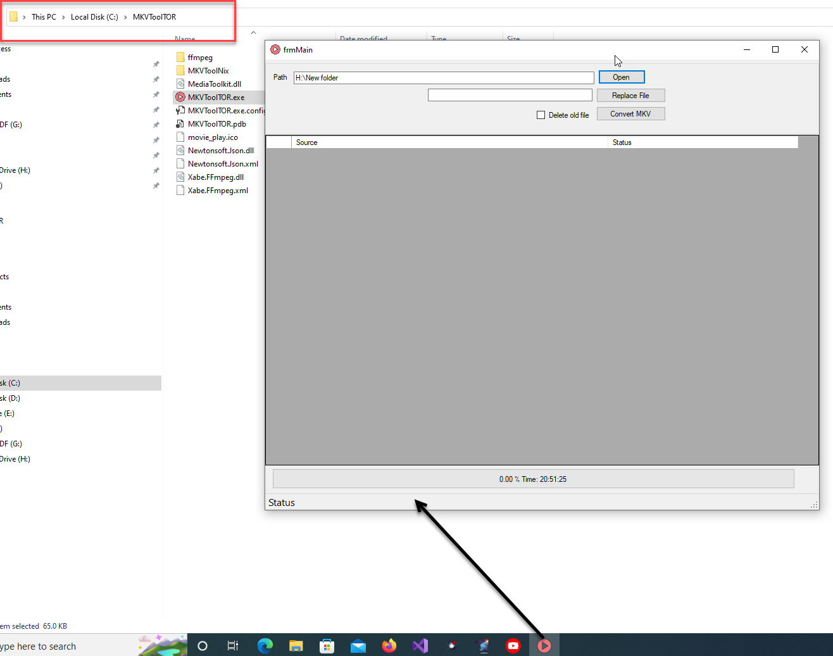Viewport: 833px width, 656px height.
Task: Click the Source column header in frmMain
Action: click(x=449, y=142)
